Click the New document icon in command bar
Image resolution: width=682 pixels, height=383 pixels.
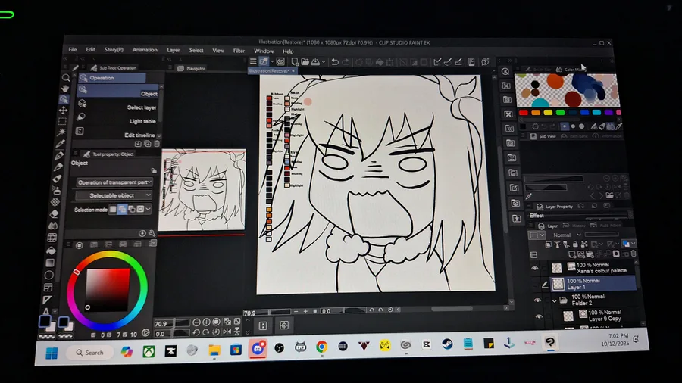(295, 61)
